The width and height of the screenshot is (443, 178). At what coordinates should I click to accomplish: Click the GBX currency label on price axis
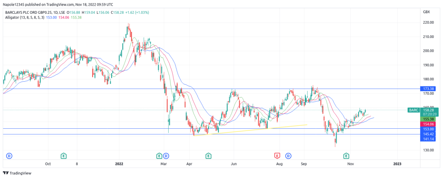point(426,12)
